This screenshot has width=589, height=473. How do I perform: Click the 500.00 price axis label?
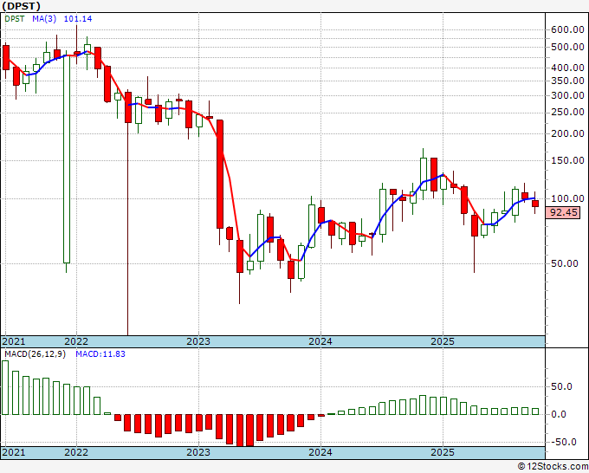[x=567, y=48]
